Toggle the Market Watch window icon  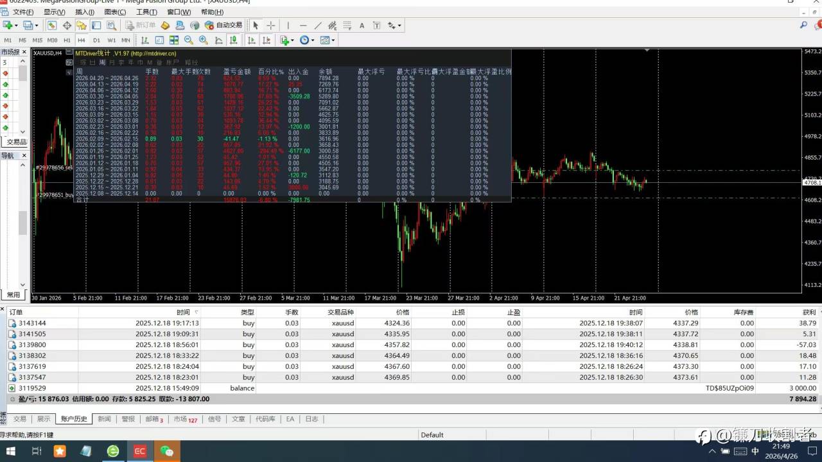point(52,25)
